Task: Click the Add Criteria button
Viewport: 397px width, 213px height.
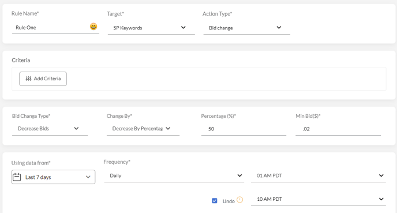Action: pos(43,79)
